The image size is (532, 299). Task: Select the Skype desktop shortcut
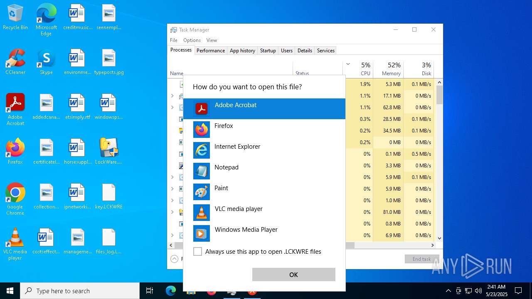(46, 62)
